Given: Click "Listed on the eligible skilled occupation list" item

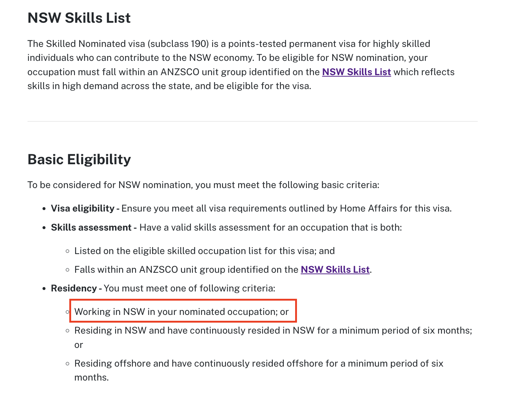Looking at the screenshot, I should pos(204,251).
